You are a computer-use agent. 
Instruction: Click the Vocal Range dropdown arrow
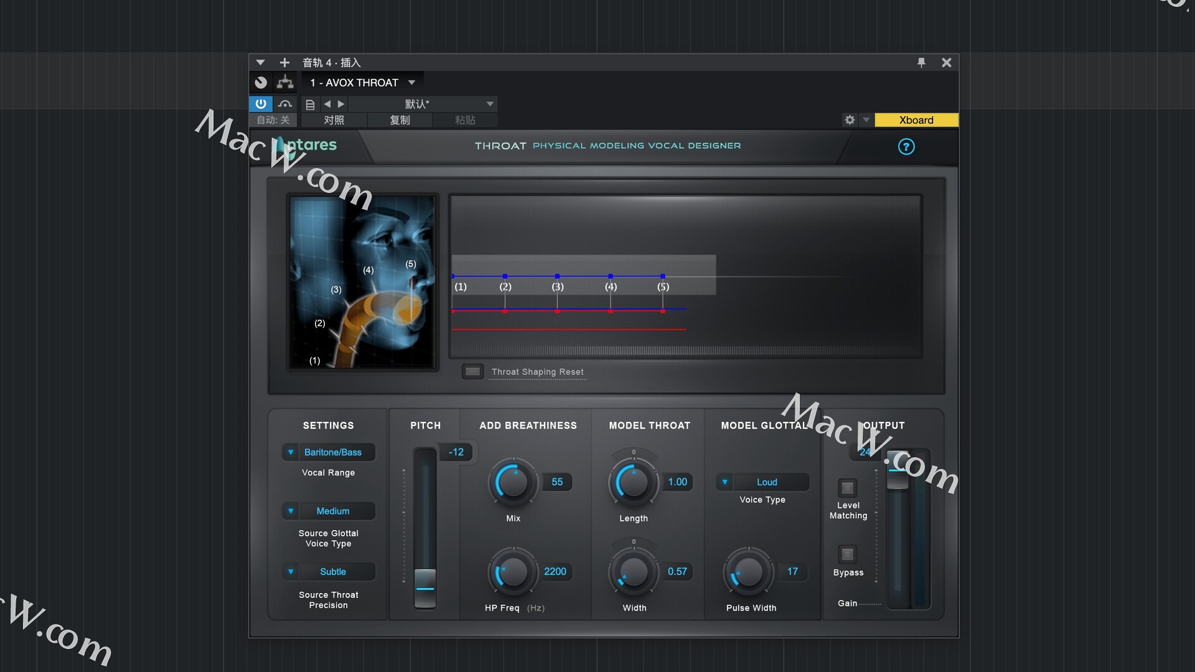click(x=291, y=452)
